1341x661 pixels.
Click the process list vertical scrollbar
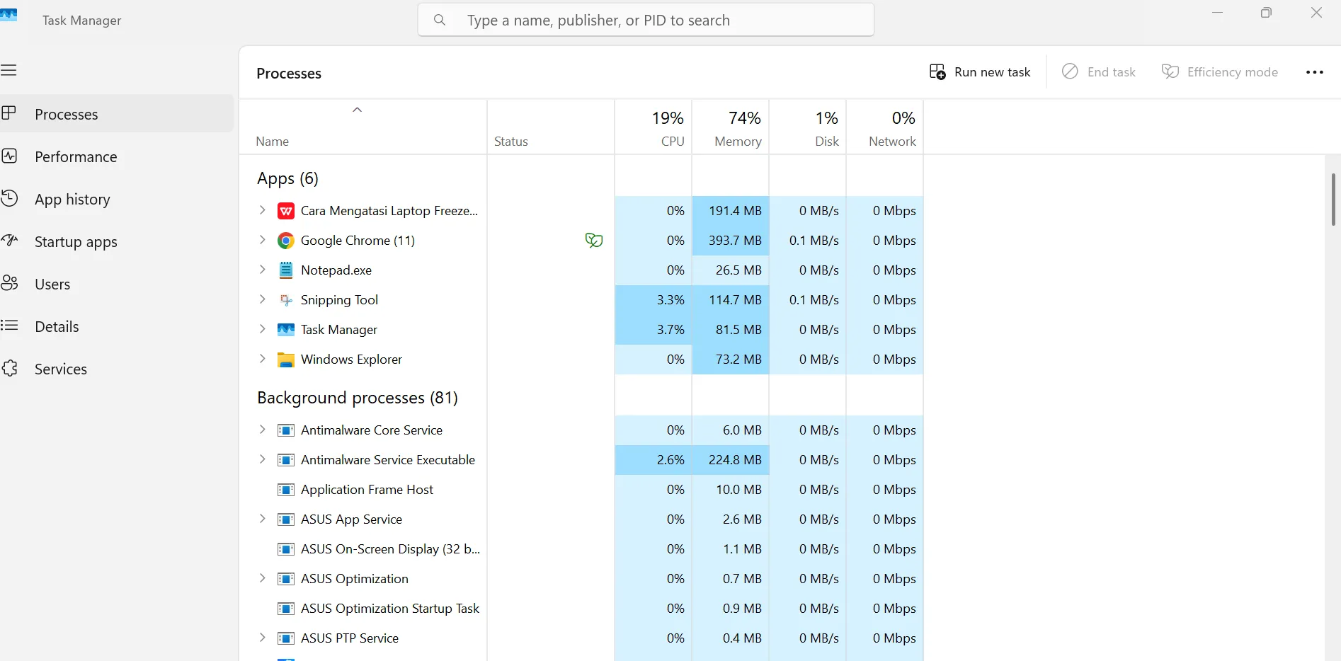point(1333,200)
